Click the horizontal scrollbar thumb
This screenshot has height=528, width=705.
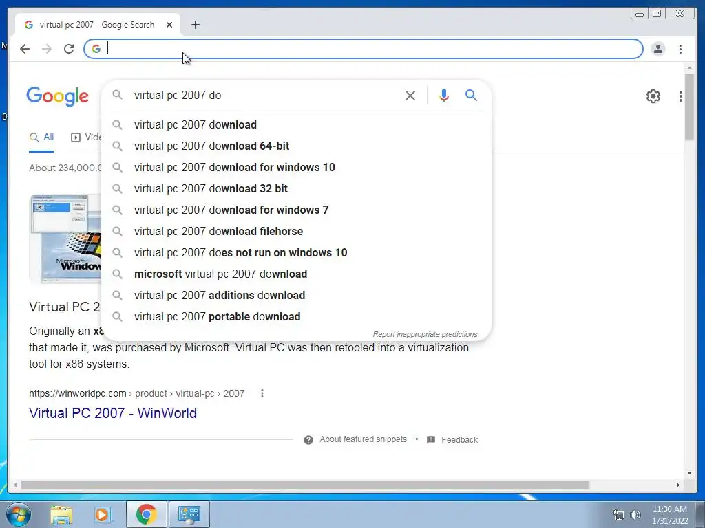tap(305, 485)
